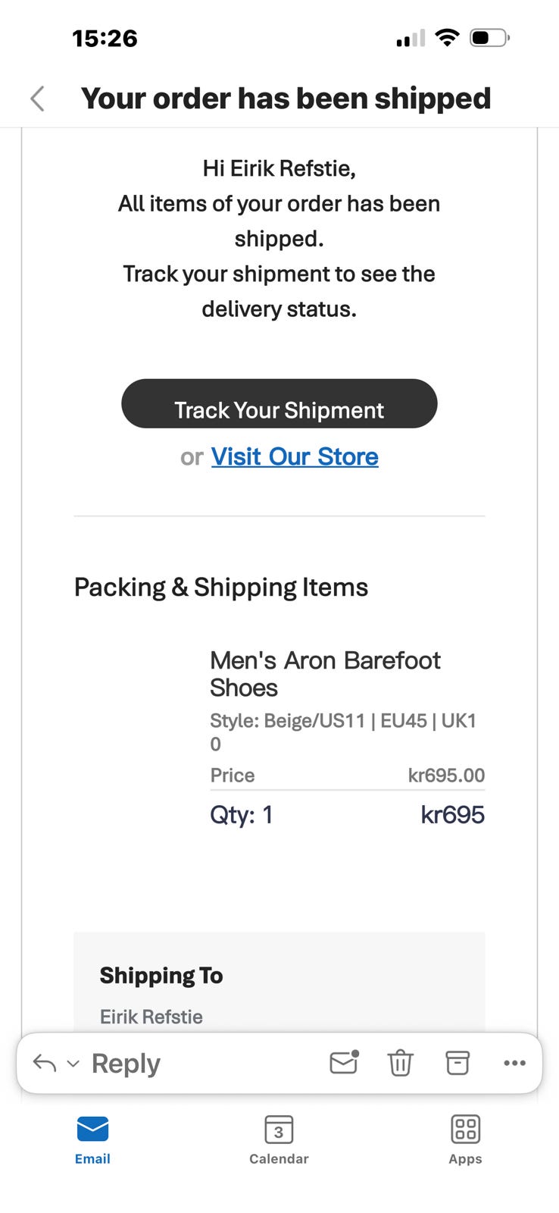
Task: Archive the email with box icon
Action: coord(458,1063)
